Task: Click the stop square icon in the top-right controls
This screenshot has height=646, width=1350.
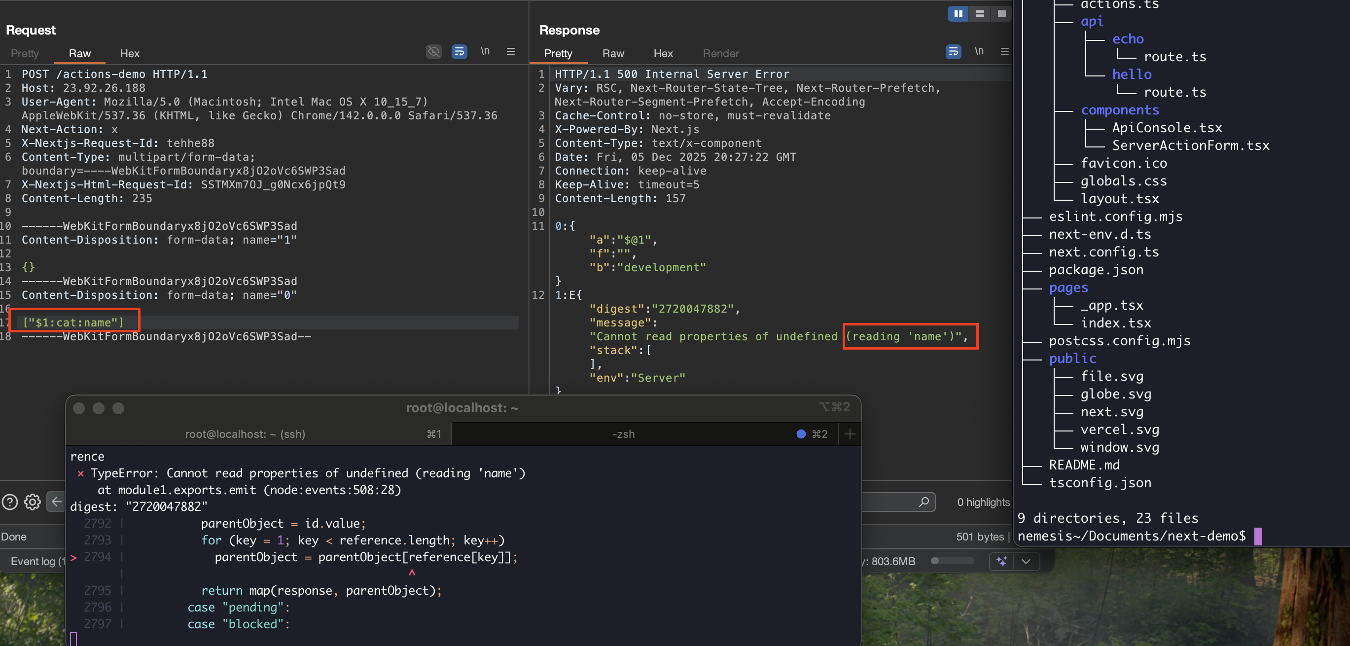Action: [x=1001, y=14]
